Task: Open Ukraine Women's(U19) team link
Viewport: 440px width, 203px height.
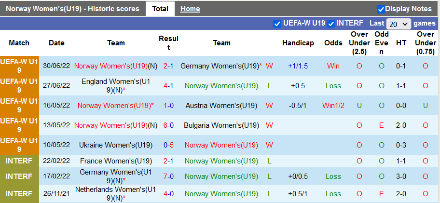Action: point(116,145)
